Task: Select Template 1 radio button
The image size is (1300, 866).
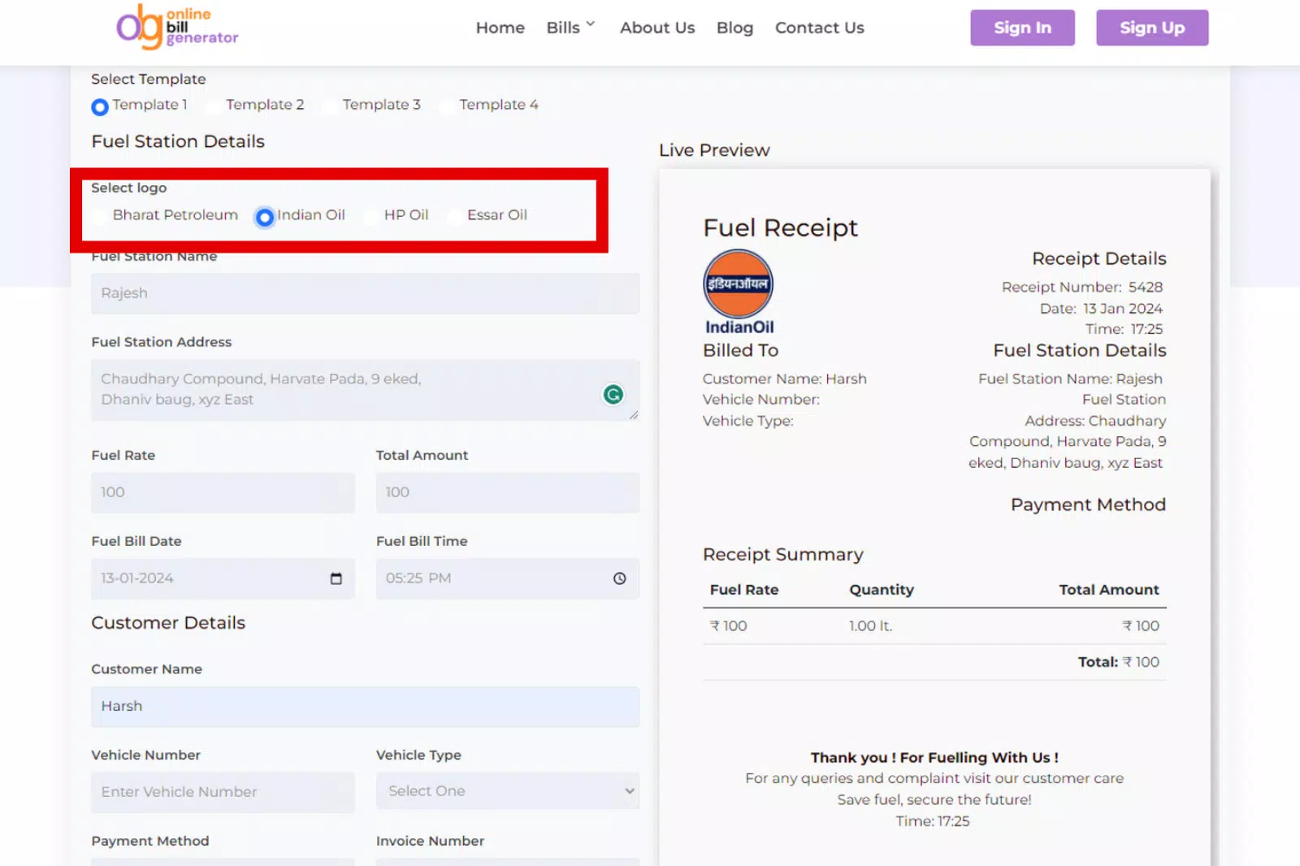Action: 99,106
